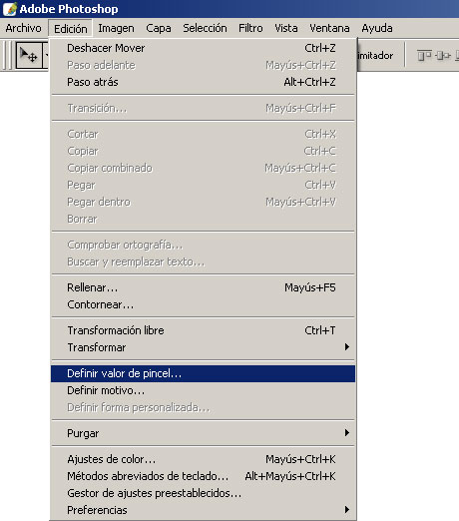Click the greyed Borrar entry

pos(203,219)
